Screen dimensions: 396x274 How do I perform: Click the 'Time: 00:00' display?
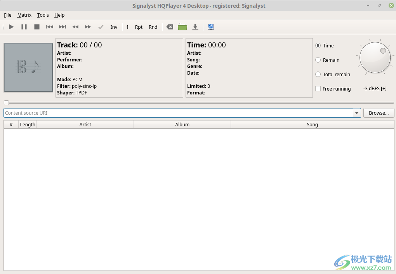(x=206, y=45)
